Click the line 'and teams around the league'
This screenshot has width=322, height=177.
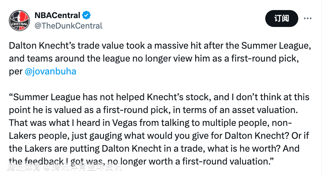pyautogui.click(x=154, y=58)
